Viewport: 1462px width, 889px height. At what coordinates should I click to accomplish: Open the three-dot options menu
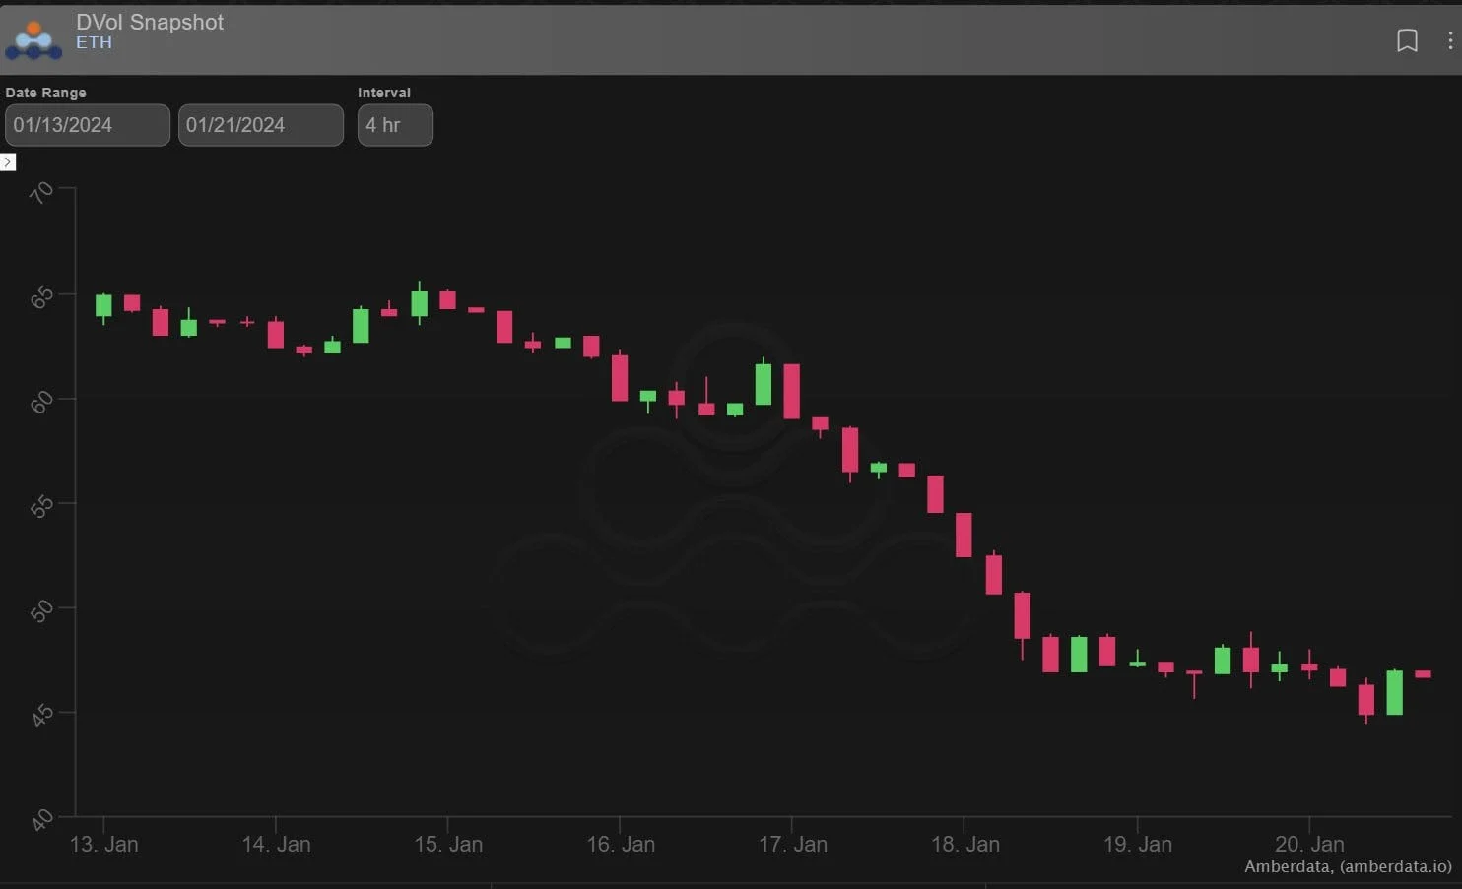[1449, 40]
